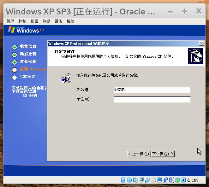Open the 热键 menu
209x187 pixels.
point(46,21)
